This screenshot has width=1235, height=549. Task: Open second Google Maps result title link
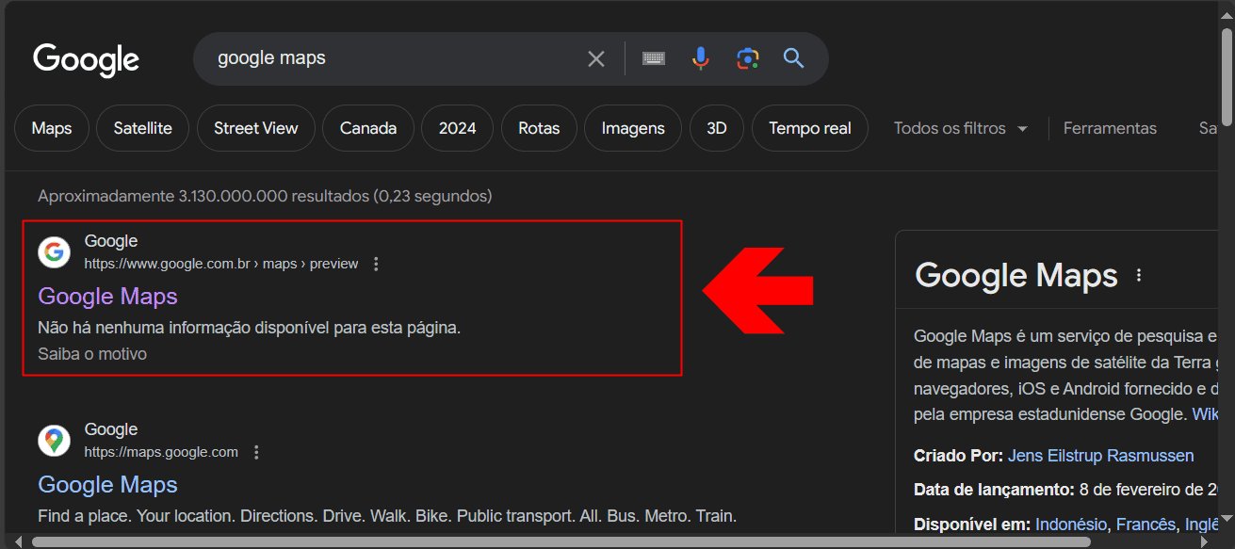point(107,485)
